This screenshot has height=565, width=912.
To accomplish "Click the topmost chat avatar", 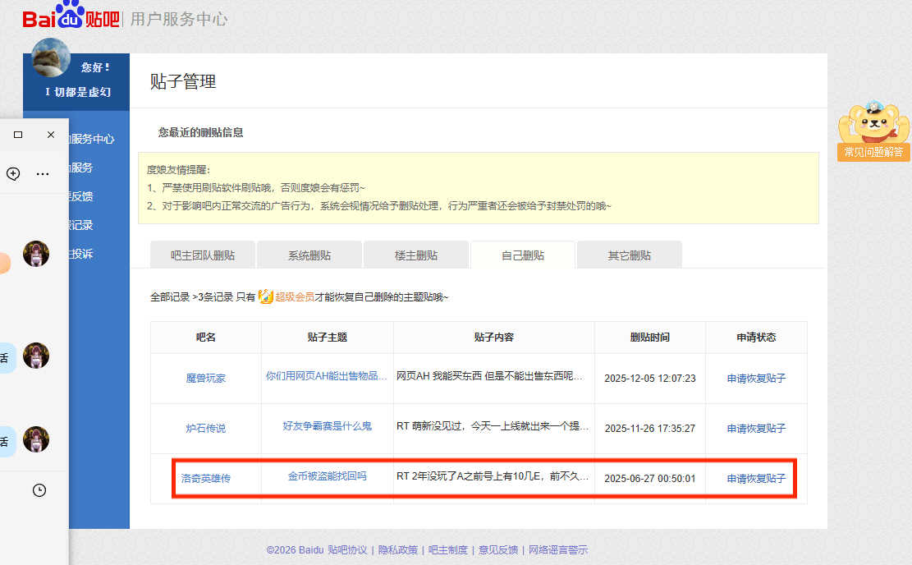I will pyautogui.click(x=36, y=254).
